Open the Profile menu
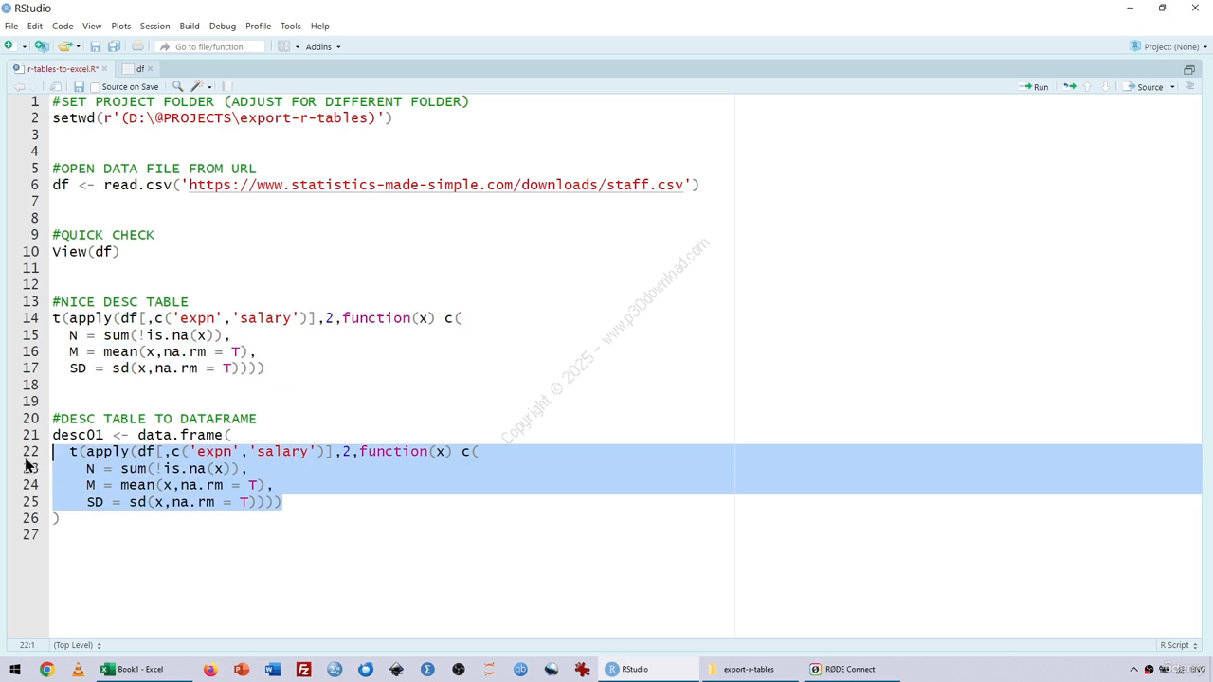 (258, 26)
